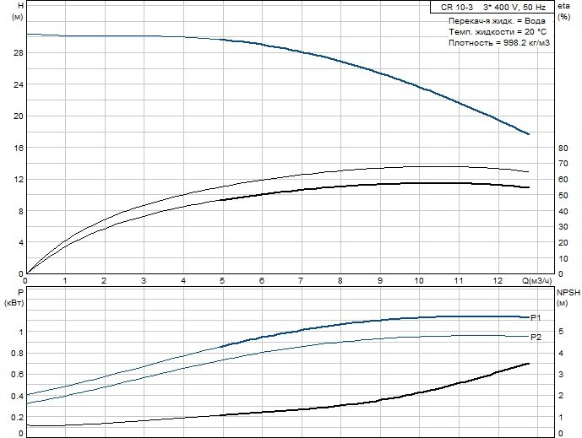582x438 pixels.
Task: Select the P1 power curve label
Action: 536,317
